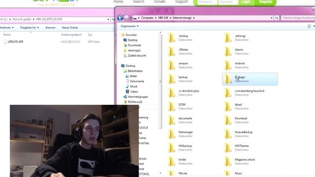Click the Password input field

pos(228,2)
